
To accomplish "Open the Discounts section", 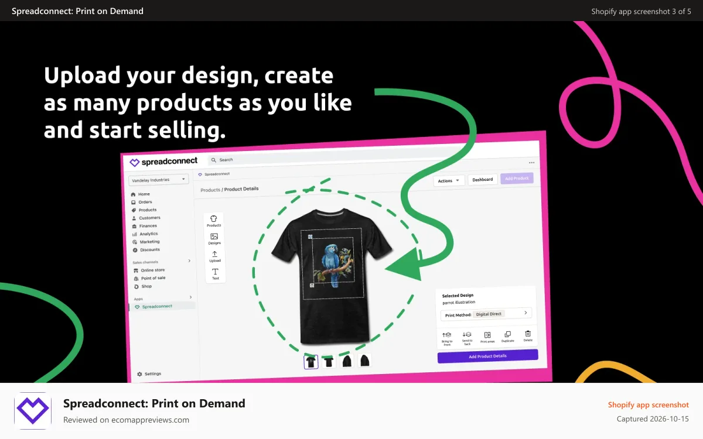I will coord(146,249).
